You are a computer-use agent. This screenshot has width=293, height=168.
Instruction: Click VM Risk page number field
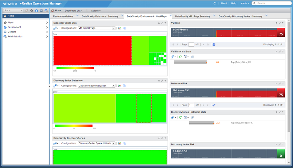pyautogui.click(x=191, y=45)
